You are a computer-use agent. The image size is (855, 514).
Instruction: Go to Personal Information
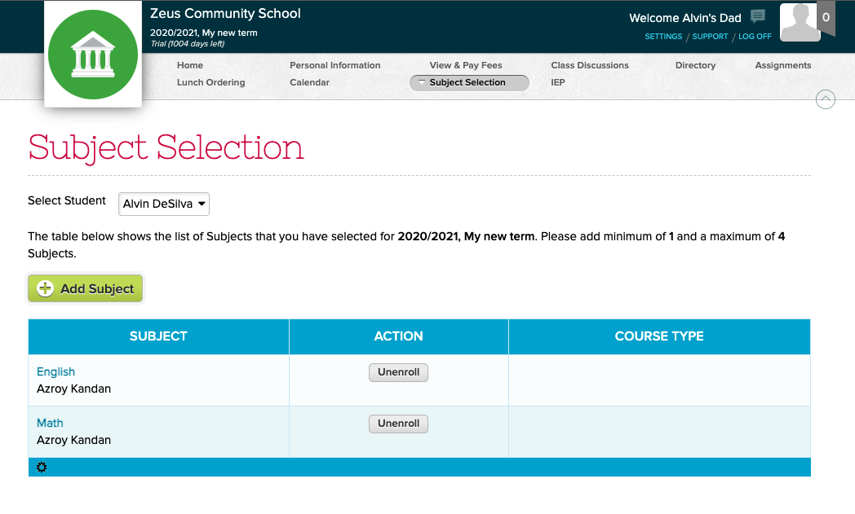click(334, 65)
